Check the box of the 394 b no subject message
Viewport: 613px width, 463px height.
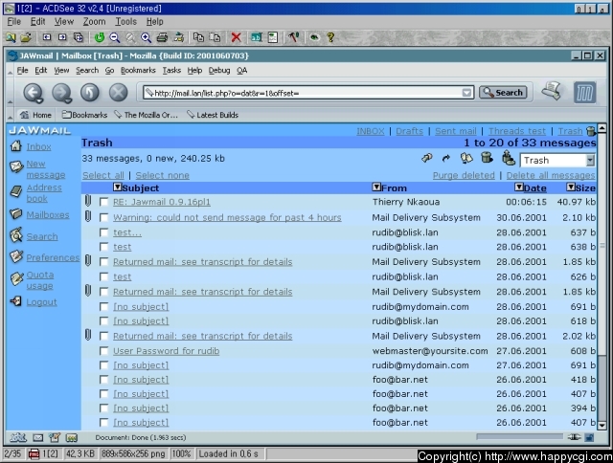coord(103,408)
